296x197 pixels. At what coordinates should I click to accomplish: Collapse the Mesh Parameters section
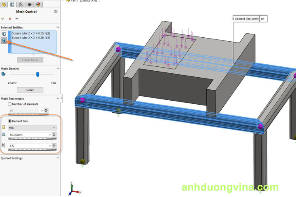pos(57,98)
